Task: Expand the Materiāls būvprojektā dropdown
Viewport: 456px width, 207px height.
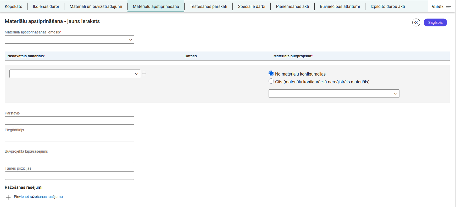Action: click(x=334, y=94)
